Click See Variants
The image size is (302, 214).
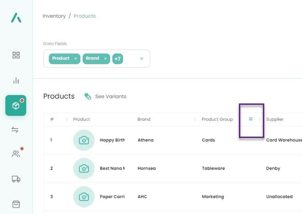point(110,96)
